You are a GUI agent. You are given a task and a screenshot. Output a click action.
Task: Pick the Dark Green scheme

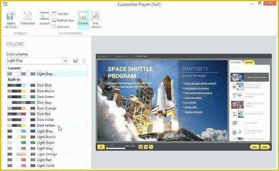47,97
